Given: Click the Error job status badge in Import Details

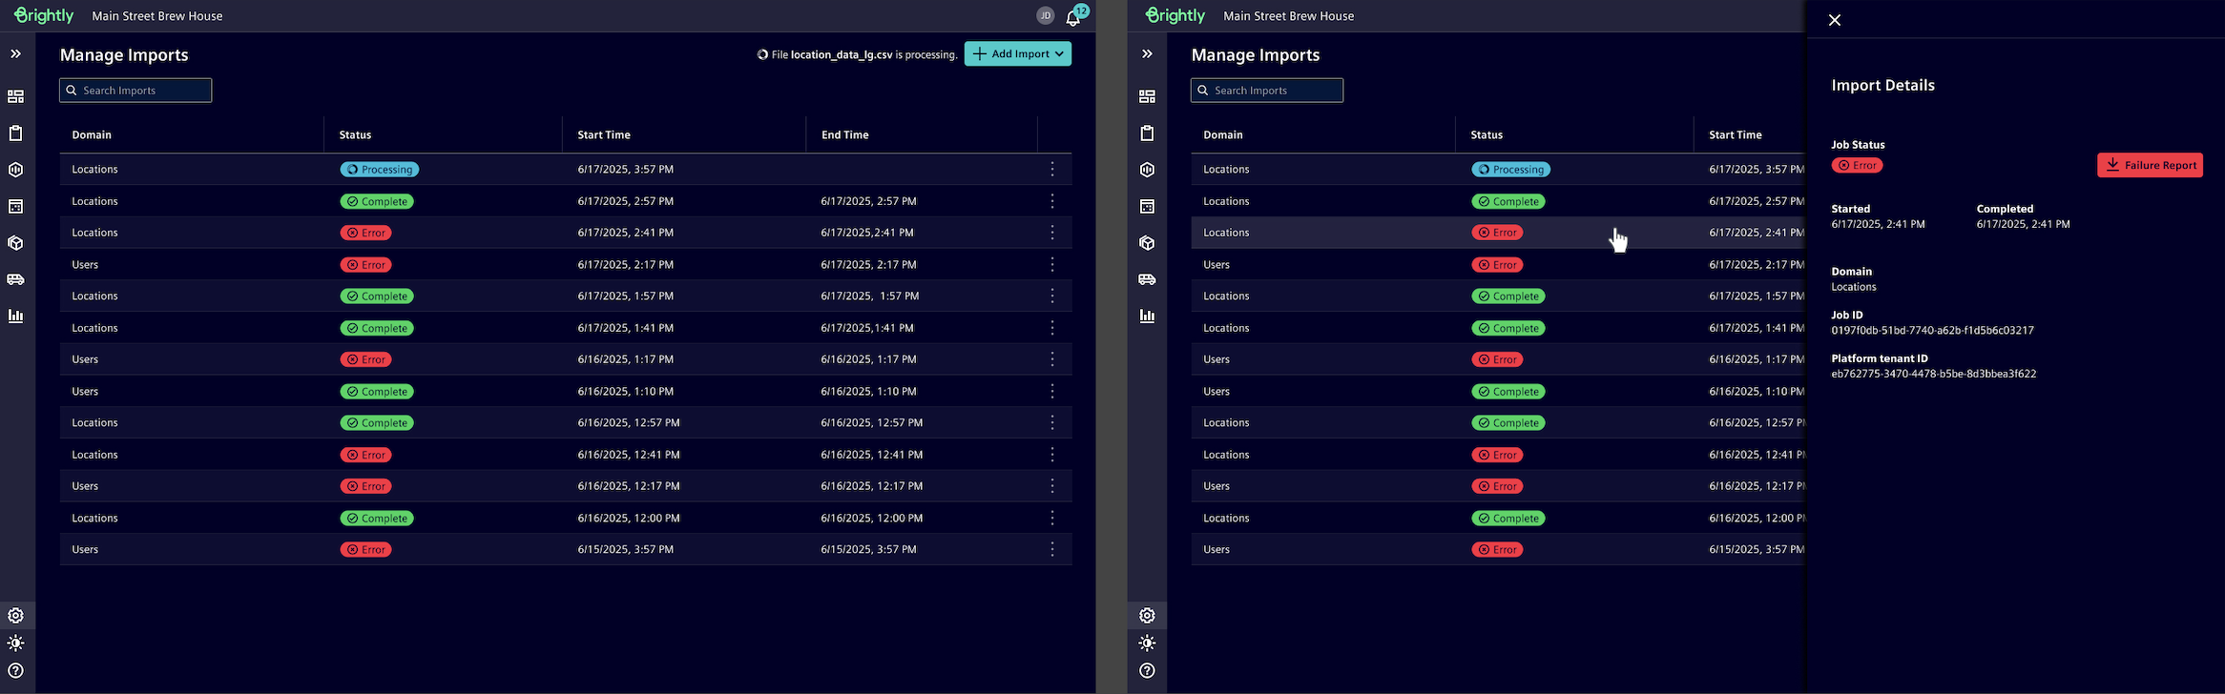Looking at the screenshot, I should [1857, 165].
